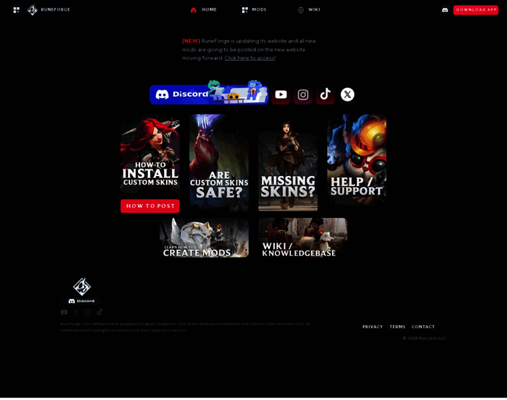Open the 'Missing Skins?' card

(288, 167)
